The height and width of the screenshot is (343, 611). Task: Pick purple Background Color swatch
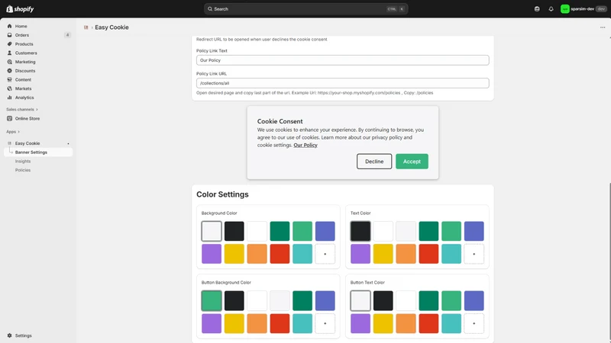click(212, 254)
